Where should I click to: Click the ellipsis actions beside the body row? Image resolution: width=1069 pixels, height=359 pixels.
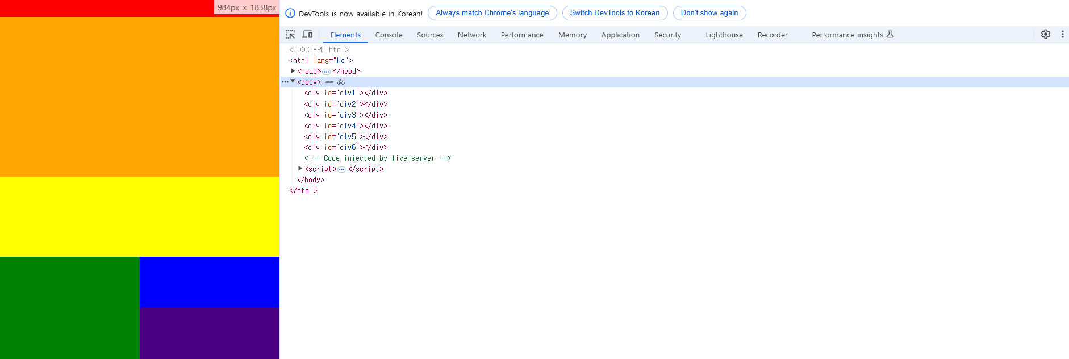[285, 82]
